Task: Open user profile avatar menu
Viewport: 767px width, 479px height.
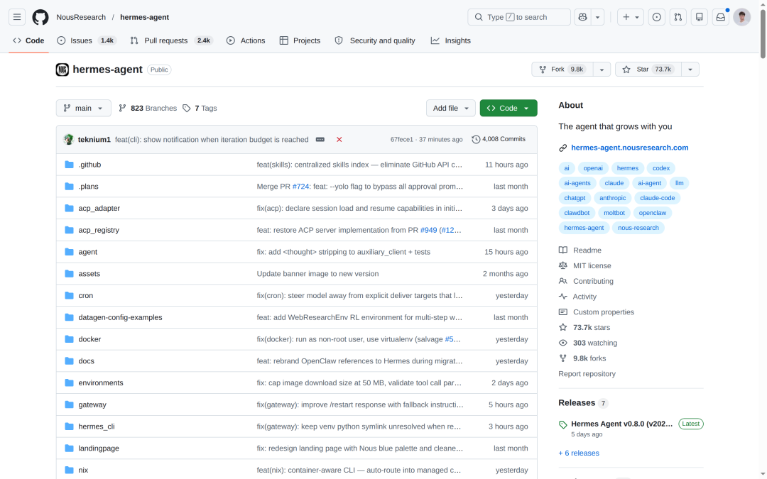Action: click(x=742, y=17)
